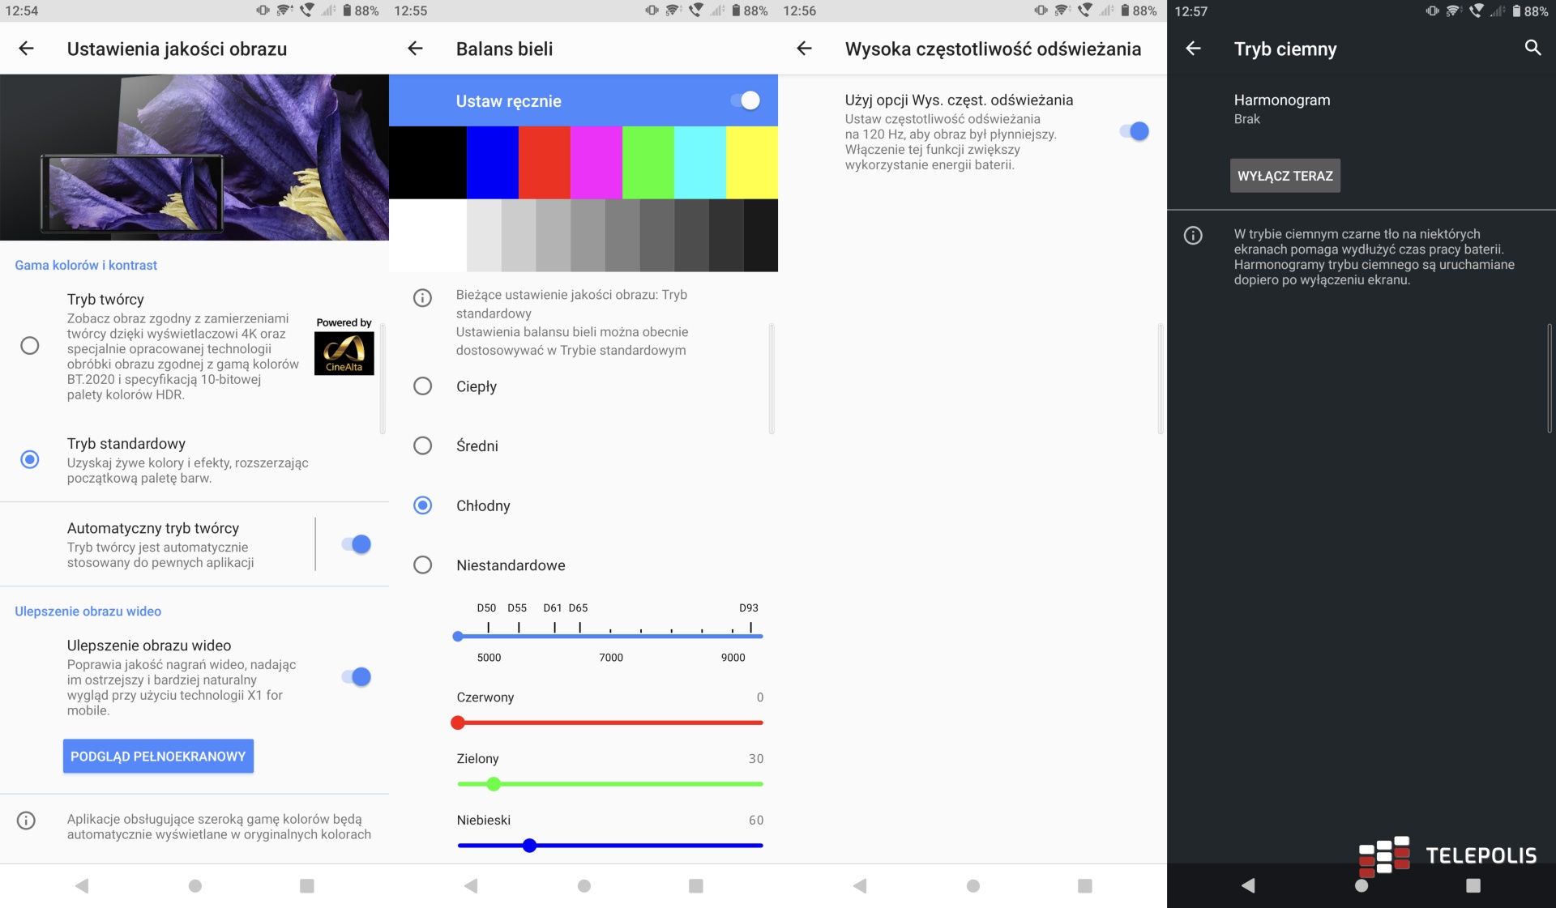Screen dimensions: 1556x908
Task: Tap back triangle in first screen navbar
Action: click(82, 885)
